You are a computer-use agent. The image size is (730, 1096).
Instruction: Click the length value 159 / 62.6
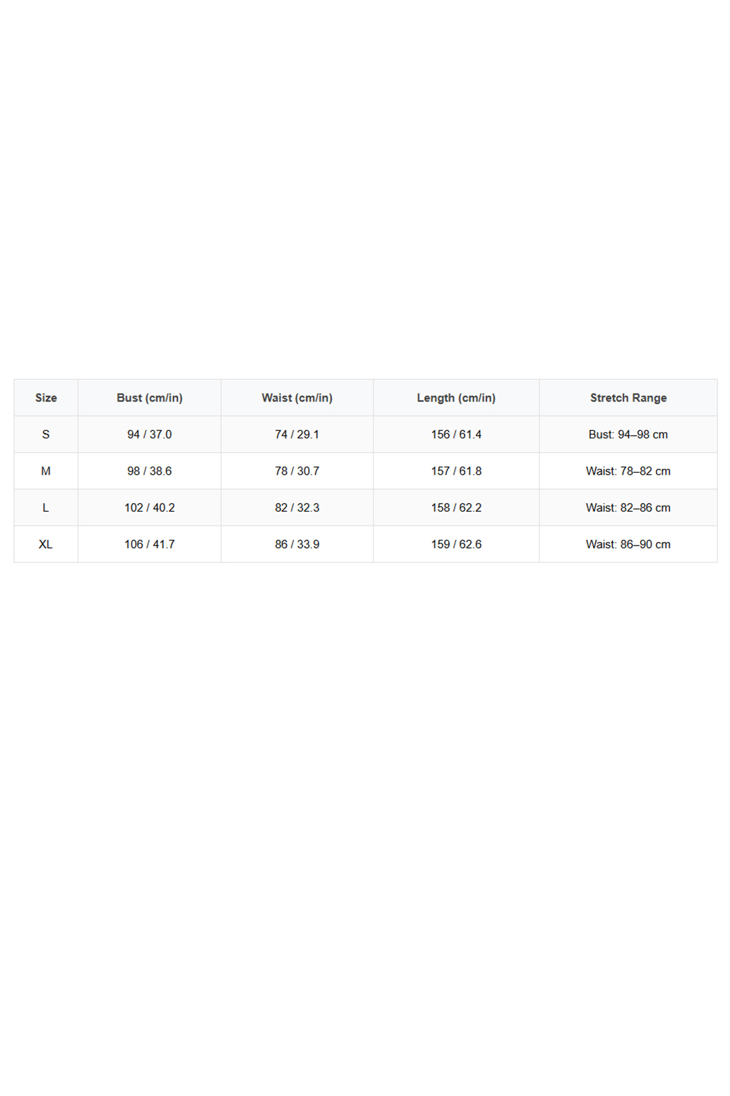(456, 544)
